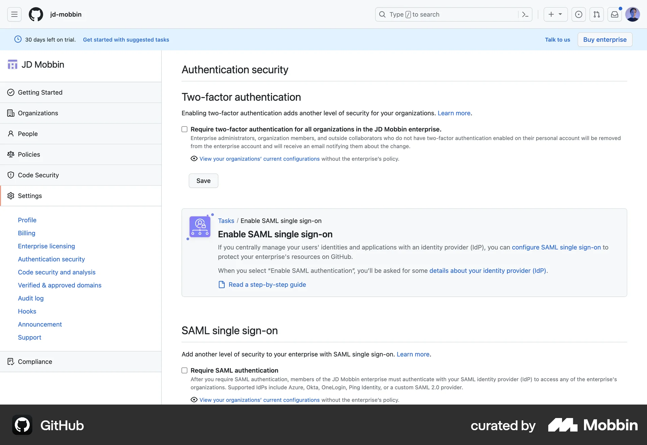Open the command palette icon in search bar

525,14
